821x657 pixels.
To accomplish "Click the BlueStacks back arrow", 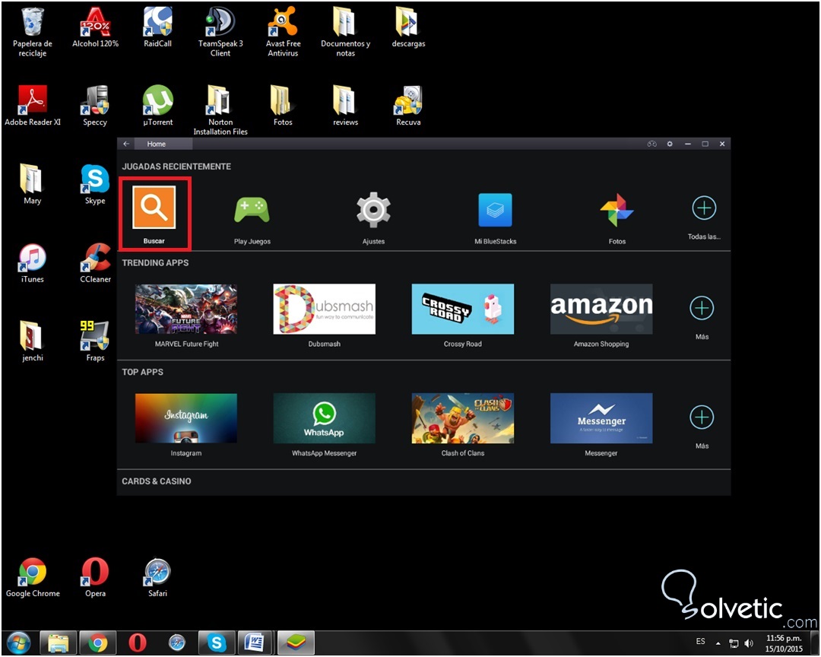I will 126,144.
